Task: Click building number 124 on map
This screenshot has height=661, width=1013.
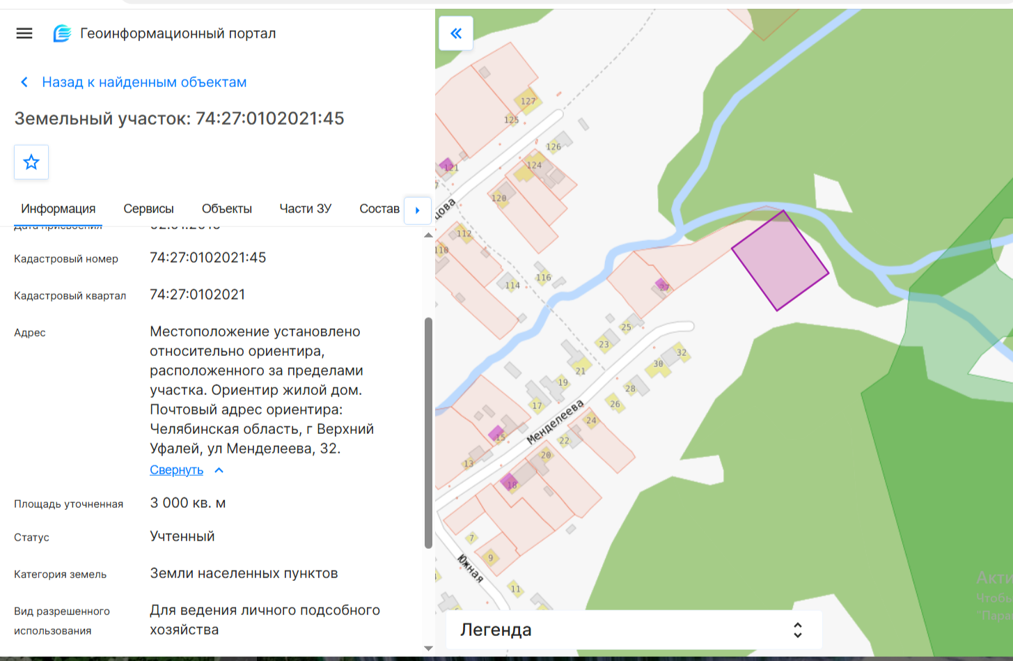Action: coord(534,165)
